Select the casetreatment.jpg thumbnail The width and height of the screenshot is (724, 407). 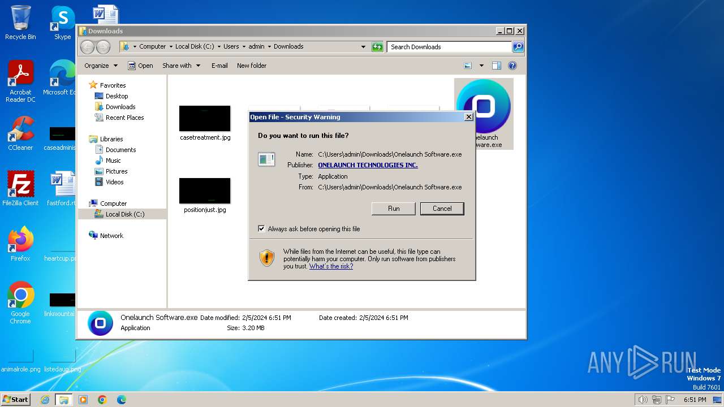[205, 119]
